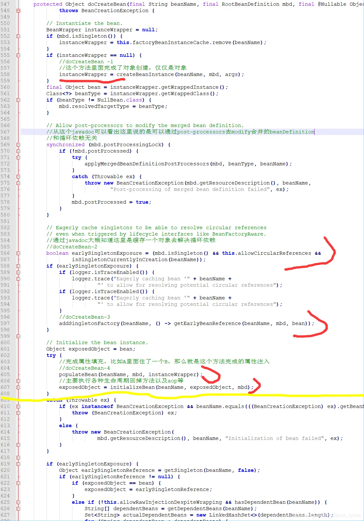The image size is (364, 521).
Task: Click 'factoryBeanInstanceCache.remove(beanName)' call
Action: [198, 42]
